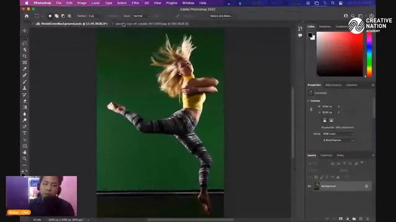Open the Comments panel icon
The height and width of the screenshot is (222, 396).
click(x=300, y=36)
